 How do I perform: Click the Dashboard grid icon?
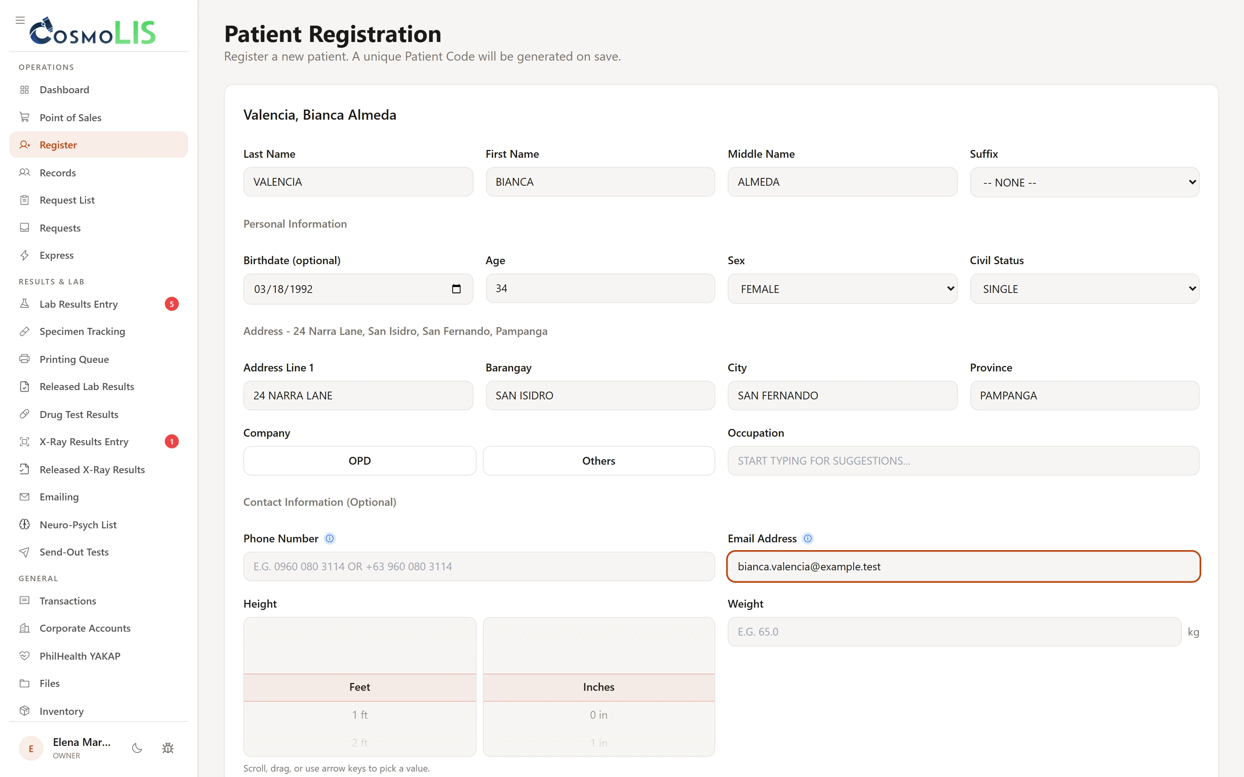click(24, 90)
